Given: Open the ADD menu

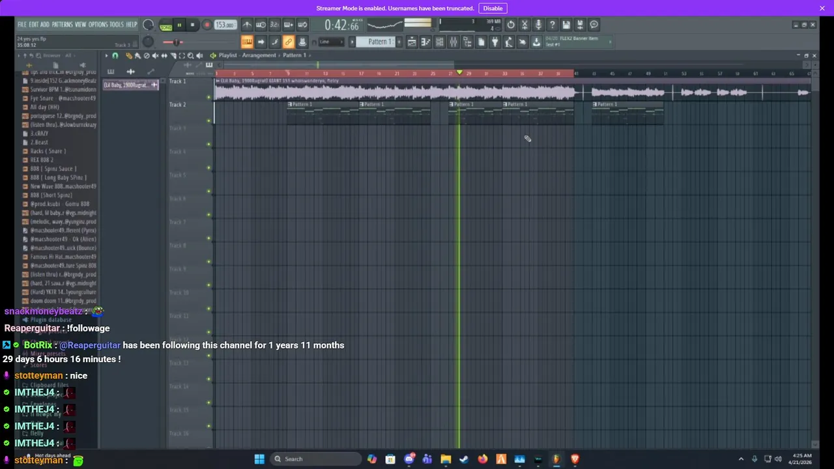Looking at the screenshot, I should [45, 25].
